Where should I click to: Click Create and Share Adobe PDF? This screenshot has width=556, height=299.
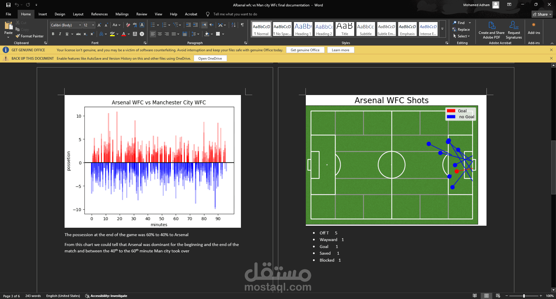coord(491,30)
